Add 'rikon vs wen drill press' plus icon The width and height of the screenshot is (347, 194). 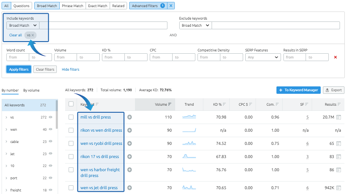130,130
